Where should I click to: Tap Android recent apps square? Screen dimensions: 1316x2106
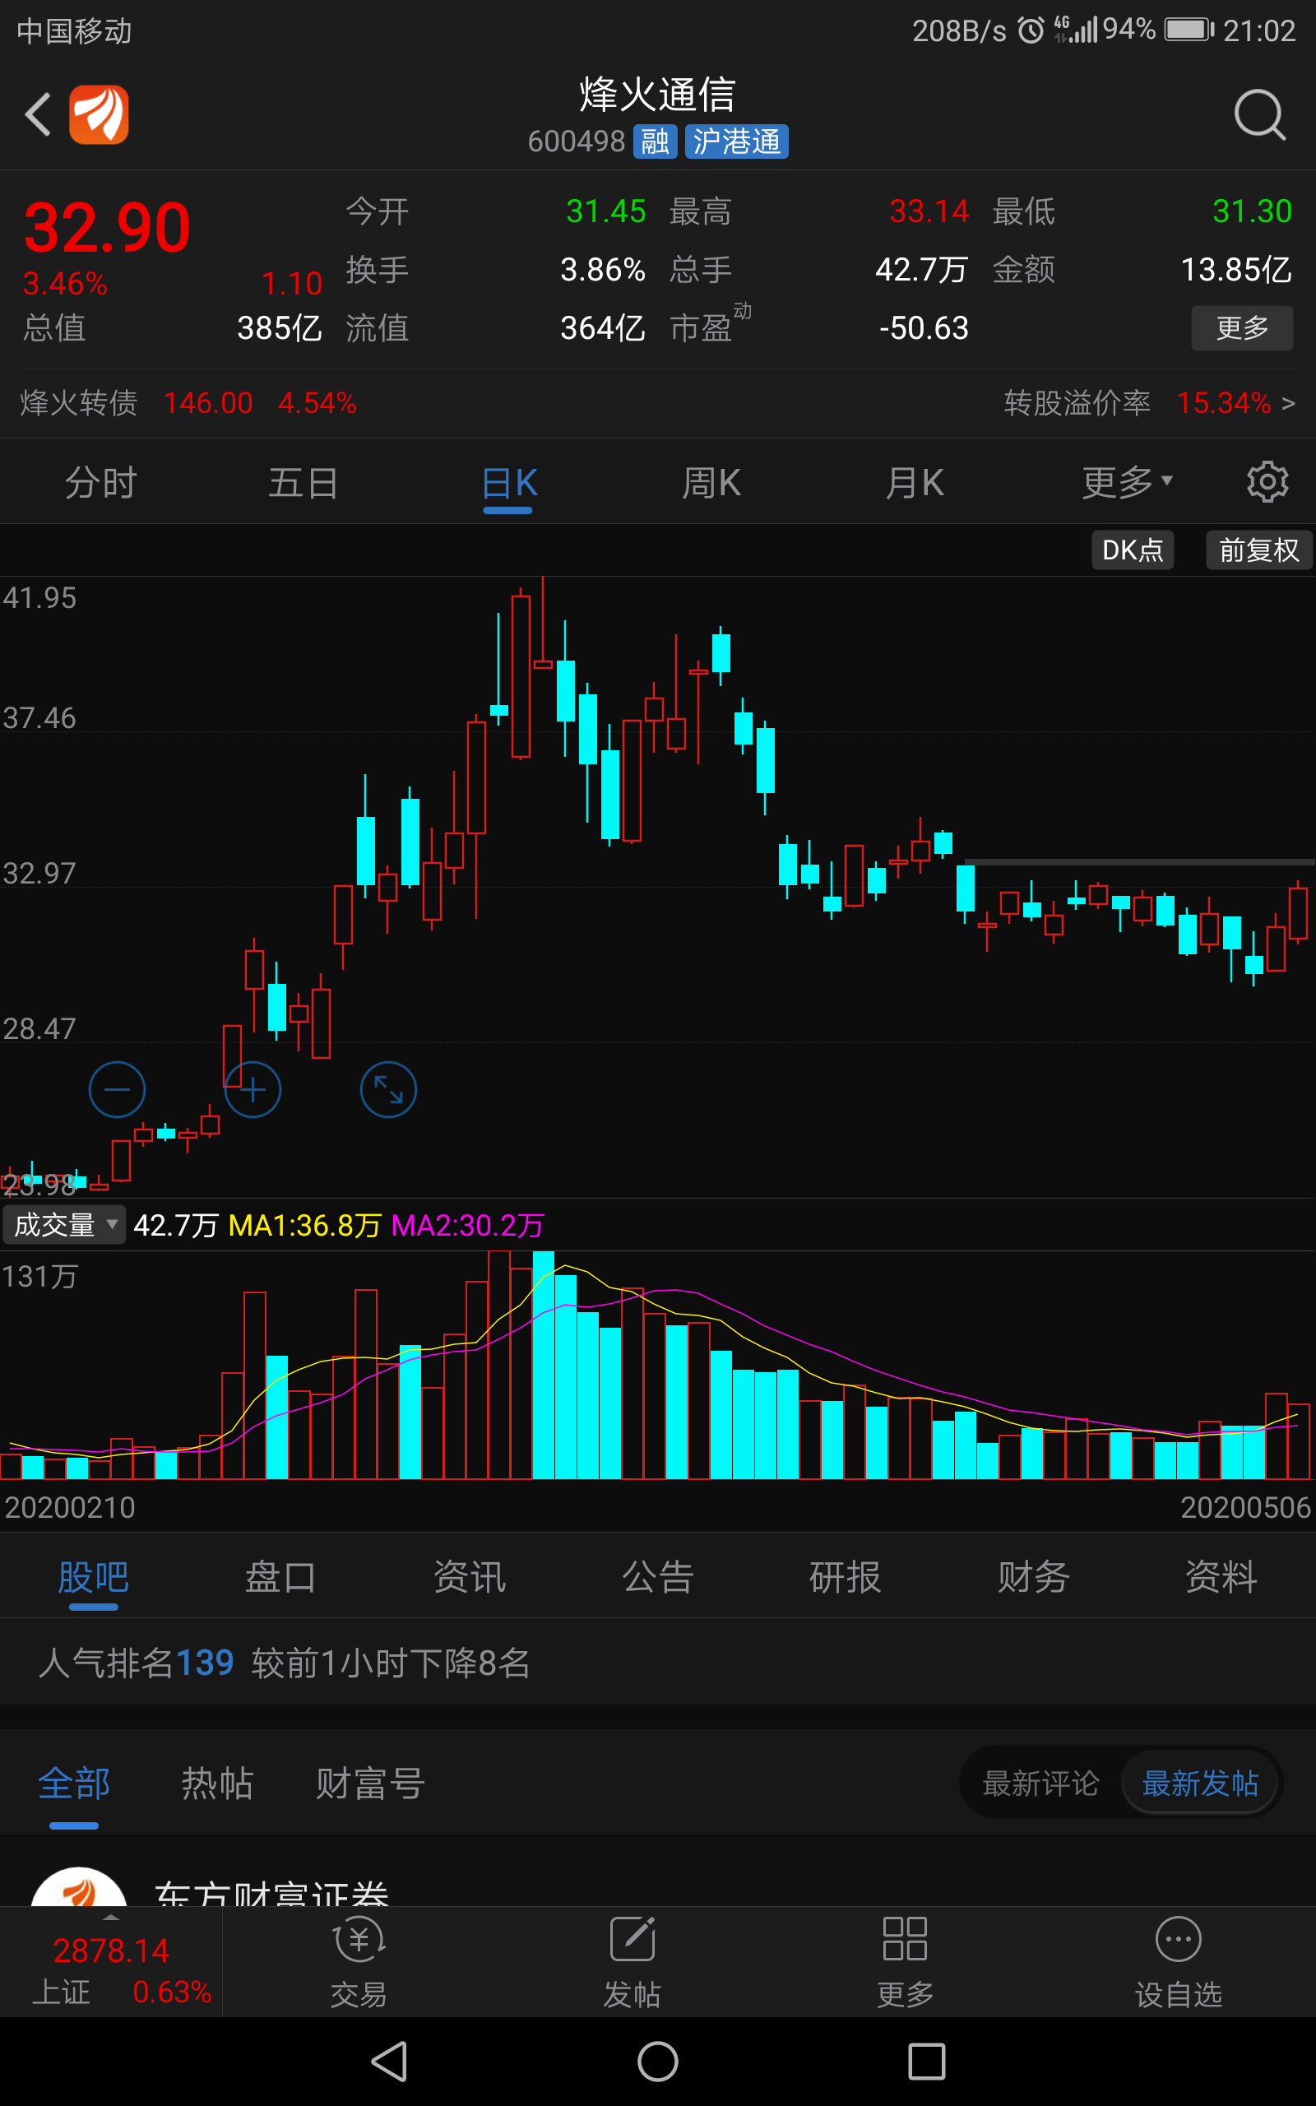927,2061
